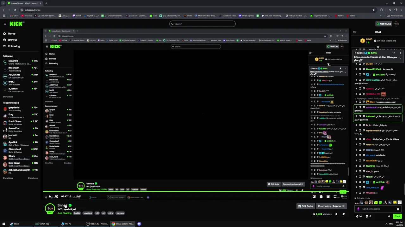Viewport: 405px width, 227px height.
Task: Open emote picker in chat input
Action: 398,209
